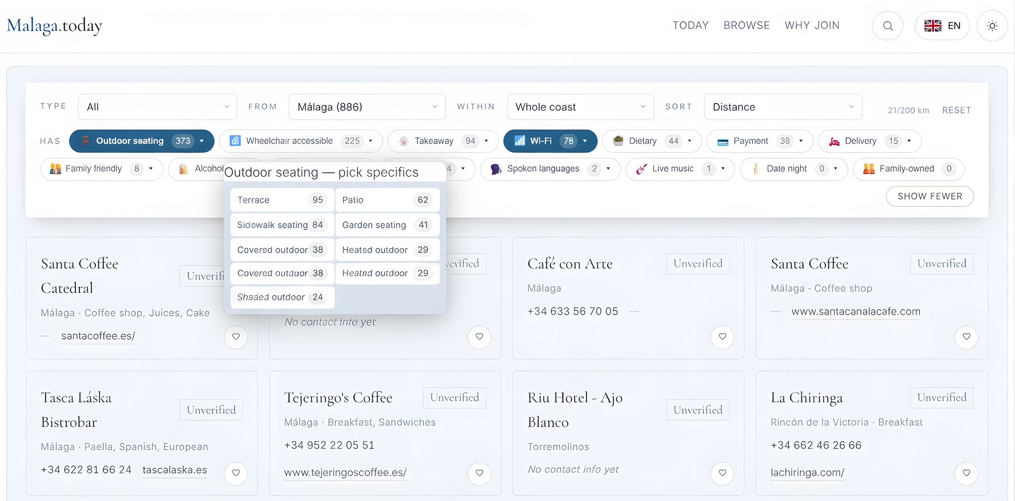This screenshot has width=1015, height=501.
Task: Open santacoffee.es/ website link
Action: [98, 336]
